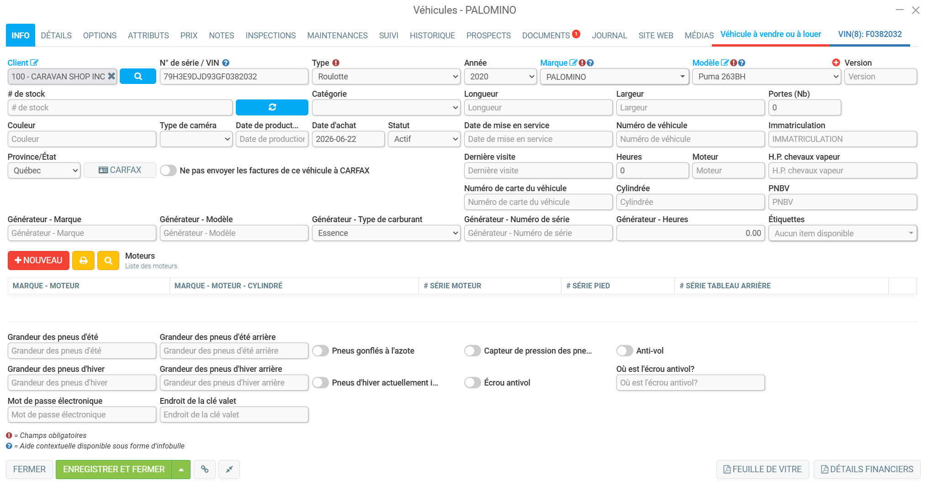Expand the Étiquettes dropdown
This screenshot has width=928, height=485.
click(843, 233)
